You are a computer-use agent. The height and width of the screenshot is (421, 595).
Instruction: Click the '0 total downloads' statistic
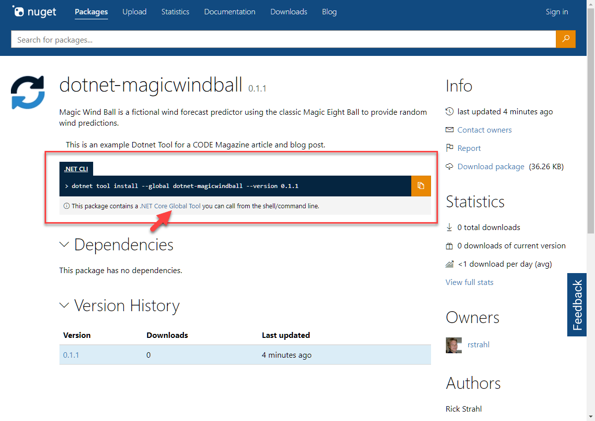[x=489, y=227]
